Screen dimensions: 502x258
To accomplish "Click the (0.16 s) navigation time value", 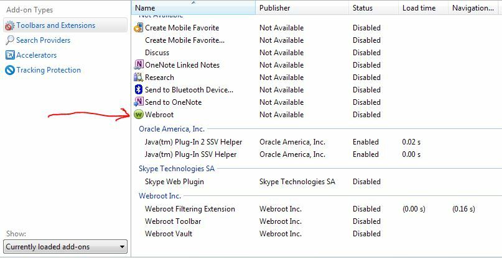I will [x=463, y=209].
